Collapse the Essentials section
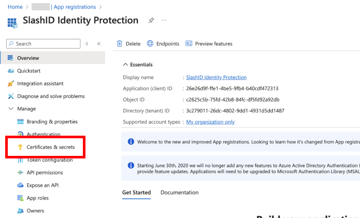The height and width of the screenshot is (218, 360). click(125, 65)
